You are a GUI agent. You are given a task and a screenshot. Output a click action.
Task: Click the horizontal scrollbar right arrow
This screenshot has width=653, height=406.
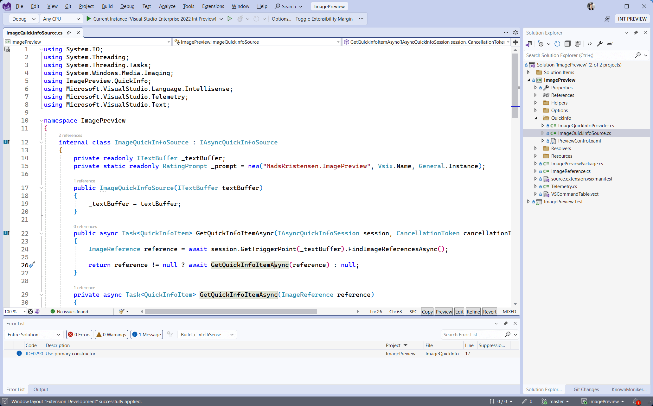(358, 312)
